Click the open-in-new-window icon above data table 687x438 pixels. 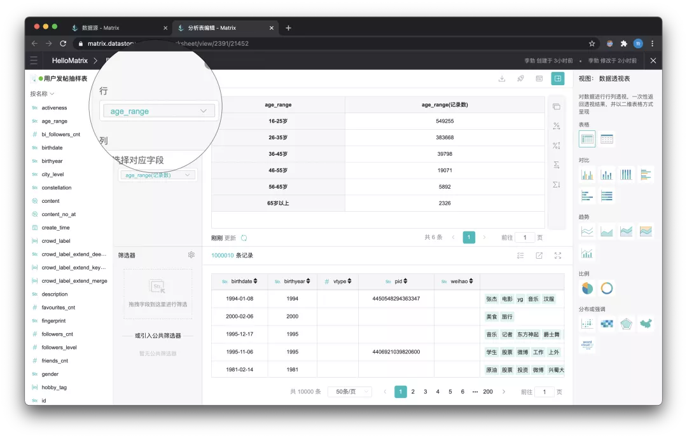tap(539, 256)
